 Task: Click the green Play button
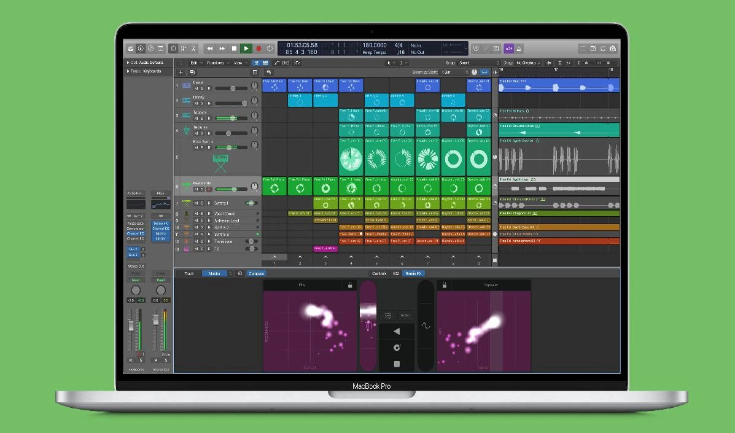(246, 49)
